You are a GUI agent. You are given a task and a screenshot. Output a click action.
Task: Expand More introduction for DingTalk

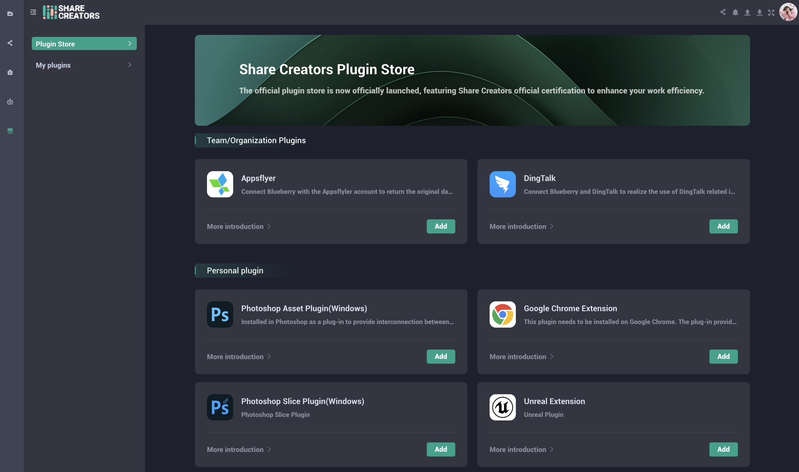point(521,226)
